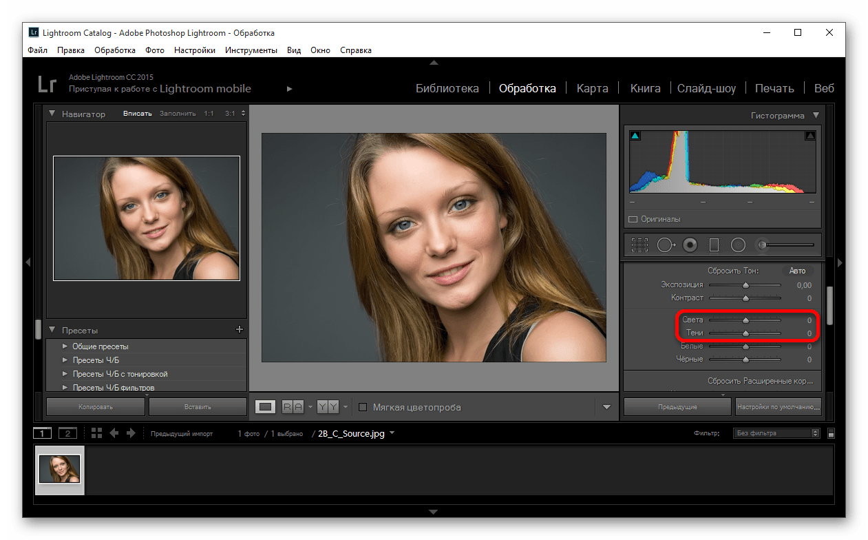The width and height of the screenshot is (868, 540).
Task: Expand the Общие пресеты folder
Action: pyautogui.click(x=65, y=346)
